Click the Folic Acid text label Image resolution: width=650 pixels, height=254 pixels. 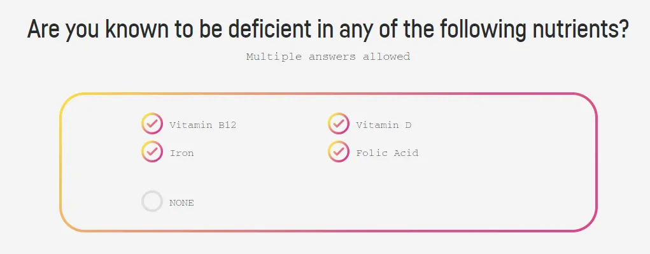tap(387, 153)
